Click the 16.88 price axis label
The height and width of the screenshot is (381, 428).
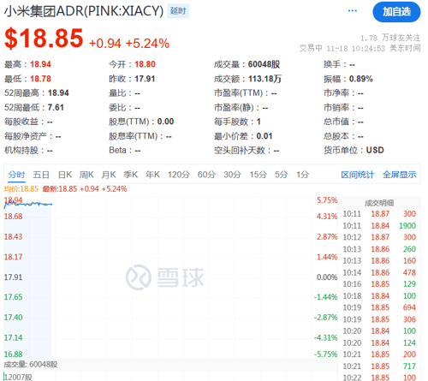pos(13,354)
